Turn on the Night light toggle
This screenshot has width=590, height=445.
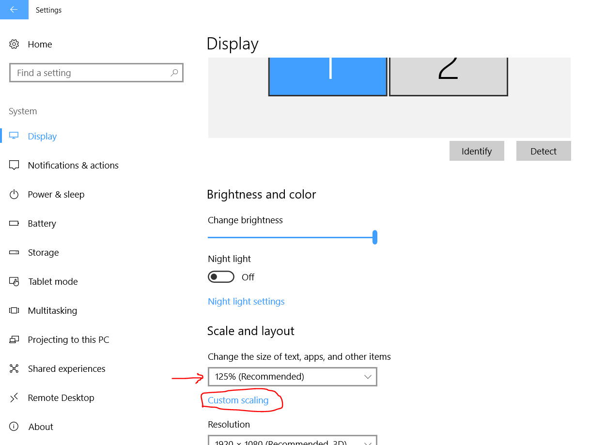pos(221,277)
